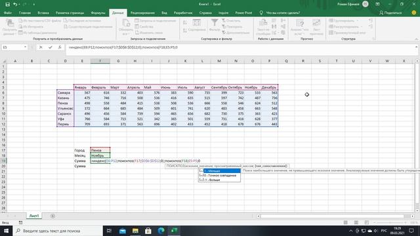
Task: Switch to the Inquire tab
Action: coord(223,13)
